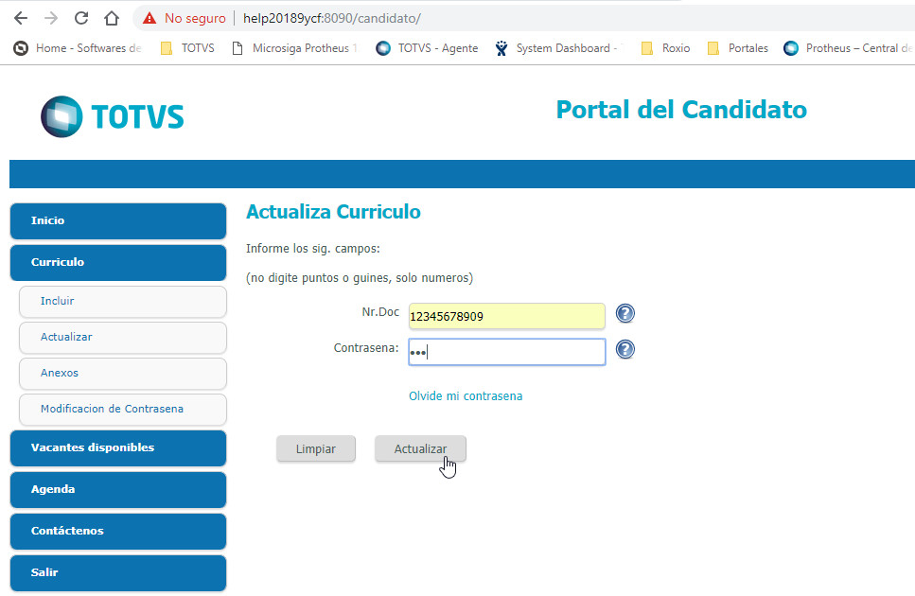This screenshot has height=596, width=915.
Task: Open the 'Protheus – Central' bookmark
Action: tap(849, 48)
